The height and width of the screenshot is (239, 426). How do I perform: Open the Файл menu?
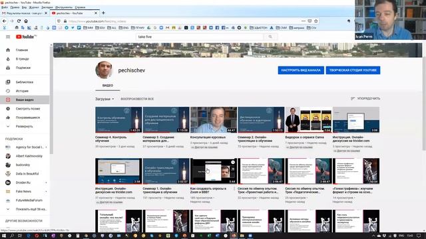click(5, 7)
